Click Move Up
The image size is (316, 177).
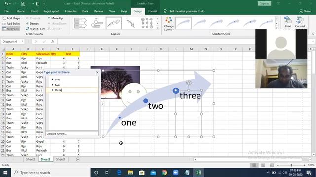point(55,18)
